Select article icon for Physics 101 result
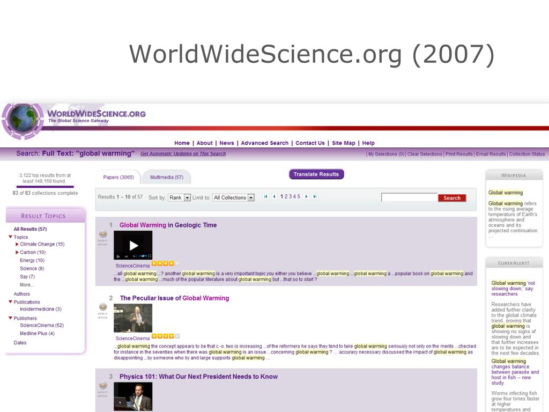549x412 pixels. [x=103, y=385]
